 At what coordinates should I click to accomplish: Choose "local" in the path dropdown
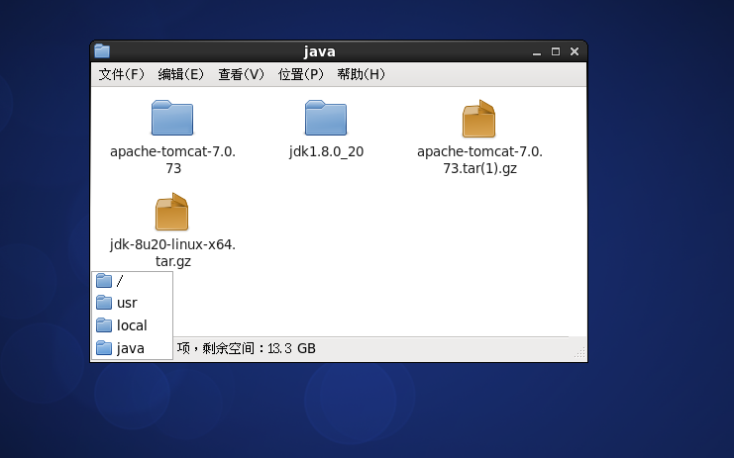coord(131,325)
